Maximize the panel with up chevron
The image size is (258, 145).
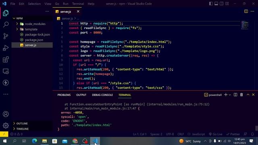click(248, 95)
